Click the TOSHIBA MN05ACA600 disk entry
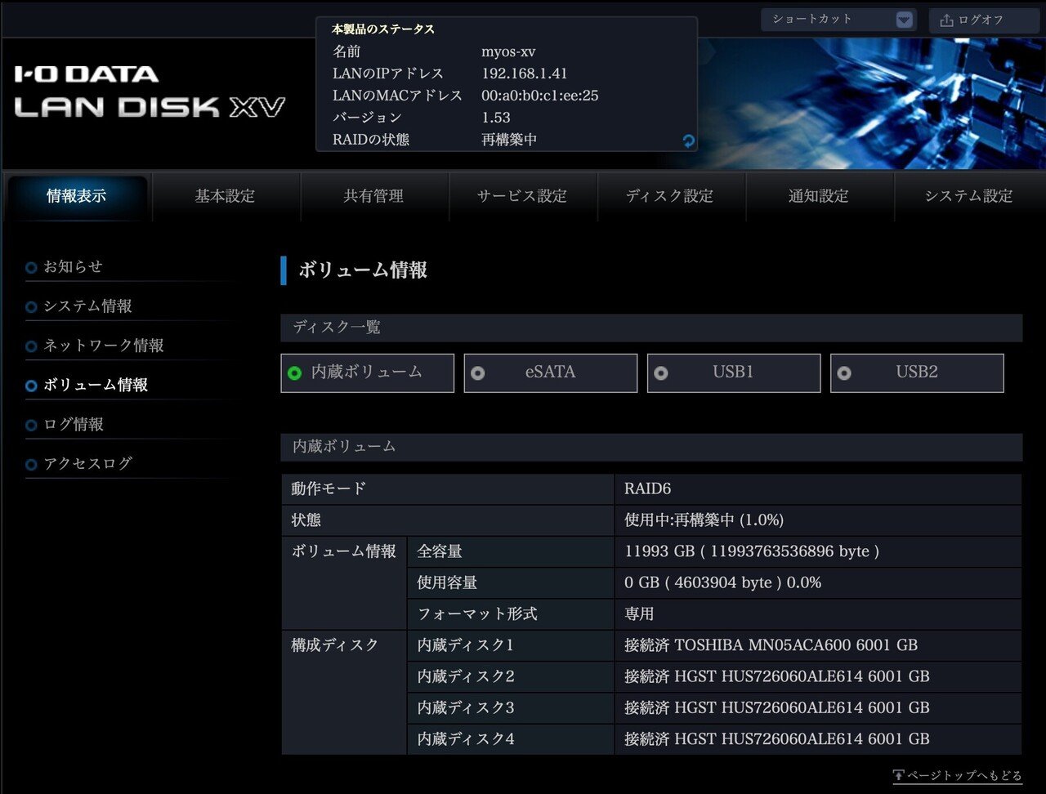This screenshot has height=794, width=1046. 771,645
